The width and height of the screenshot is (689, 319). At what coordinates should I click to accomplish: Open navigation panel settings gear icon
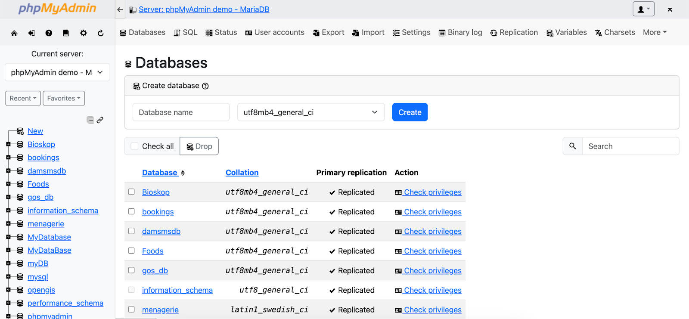(84, 33)
